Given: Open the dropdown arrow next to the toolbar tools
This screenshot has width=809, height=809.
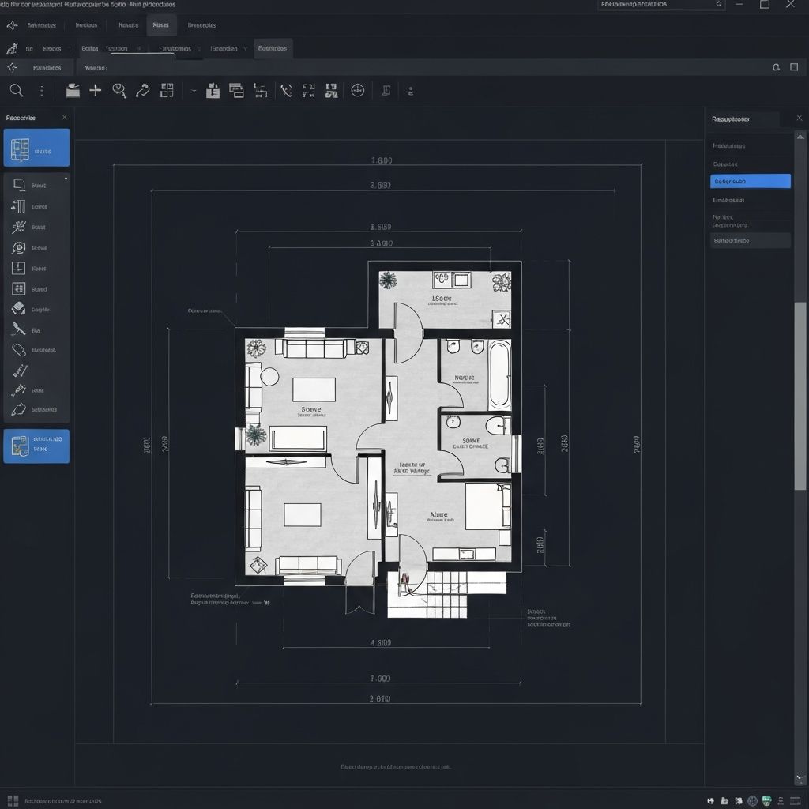Looking at the screenshot, I should point(193,90).
